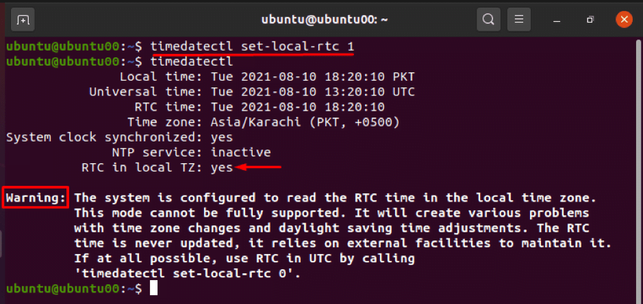Click the Local time PKT value
This screenshot has width=643, height=304.
(x=313, y=77)
